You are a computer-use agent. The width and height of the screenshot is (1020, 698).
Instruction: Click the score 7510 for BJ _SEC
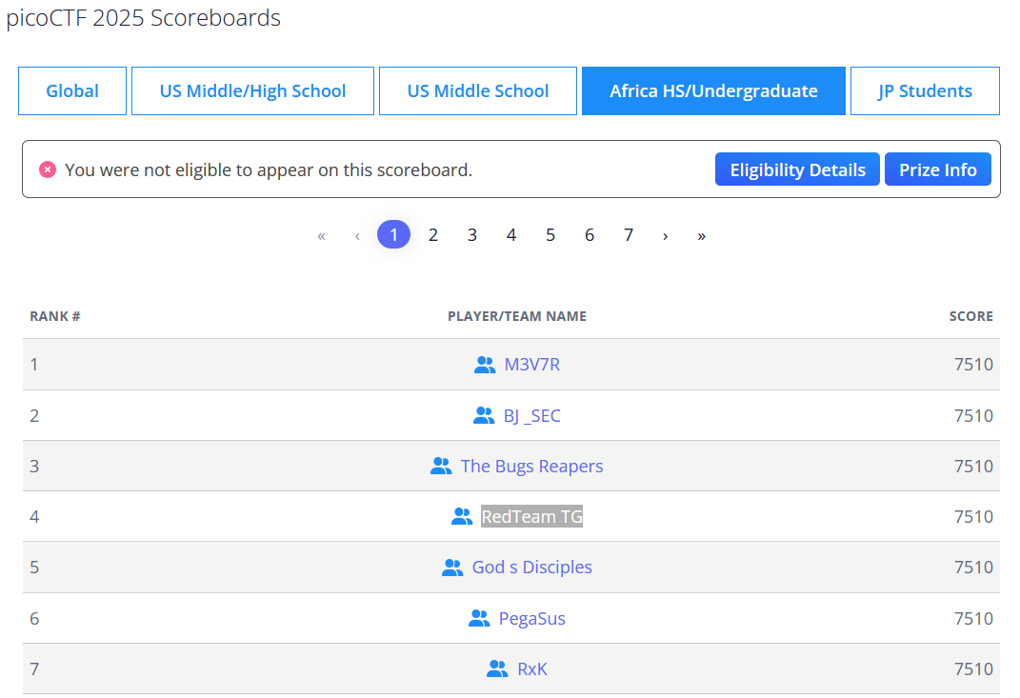click(974, 416)
